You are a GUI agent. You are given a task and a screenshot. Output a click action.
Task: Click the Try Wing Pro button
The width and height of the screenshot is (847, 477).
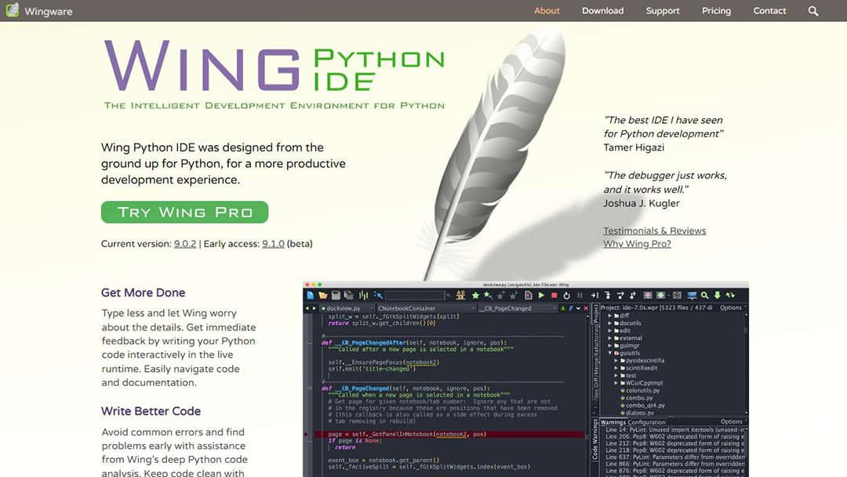[185, 213]
